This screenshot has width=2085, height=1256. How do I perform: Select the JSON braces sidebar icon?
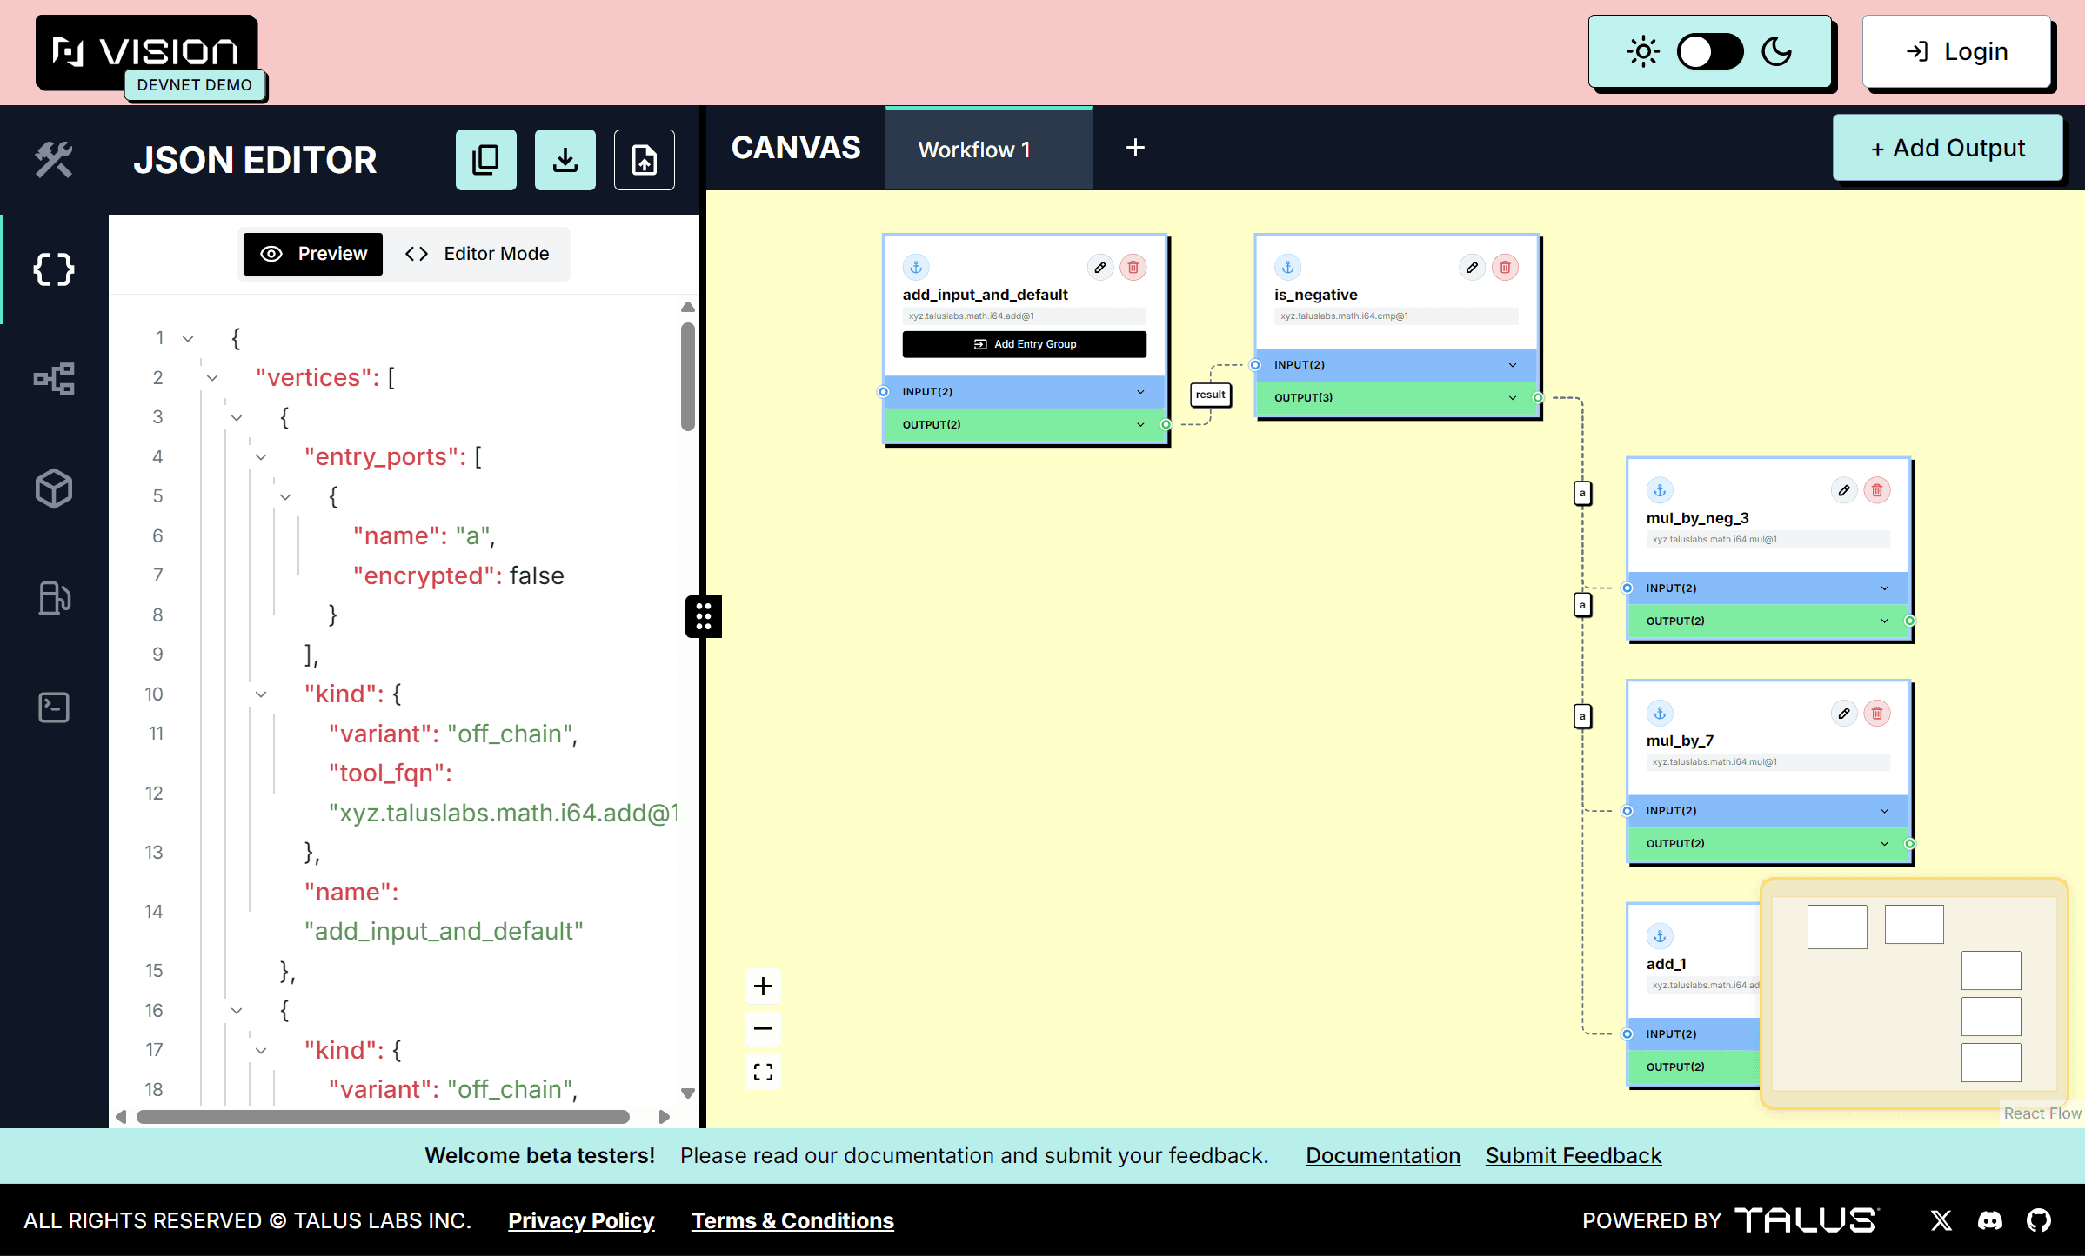54,269
